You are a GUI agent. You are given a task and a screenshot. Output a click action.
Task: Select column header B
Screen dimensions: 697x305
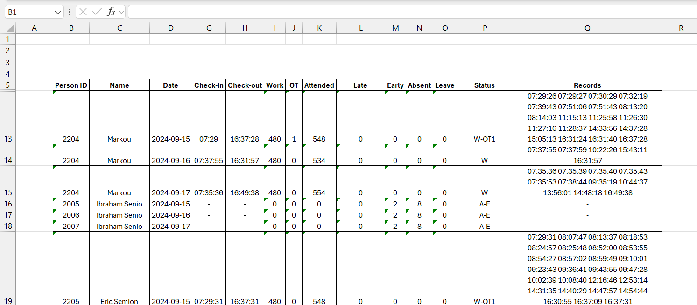click(71, 28)
